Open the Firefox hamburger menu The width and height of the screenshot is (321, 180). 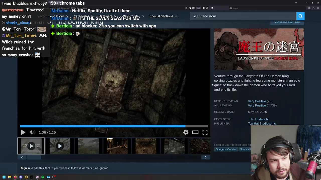click(x=318, y=8)
